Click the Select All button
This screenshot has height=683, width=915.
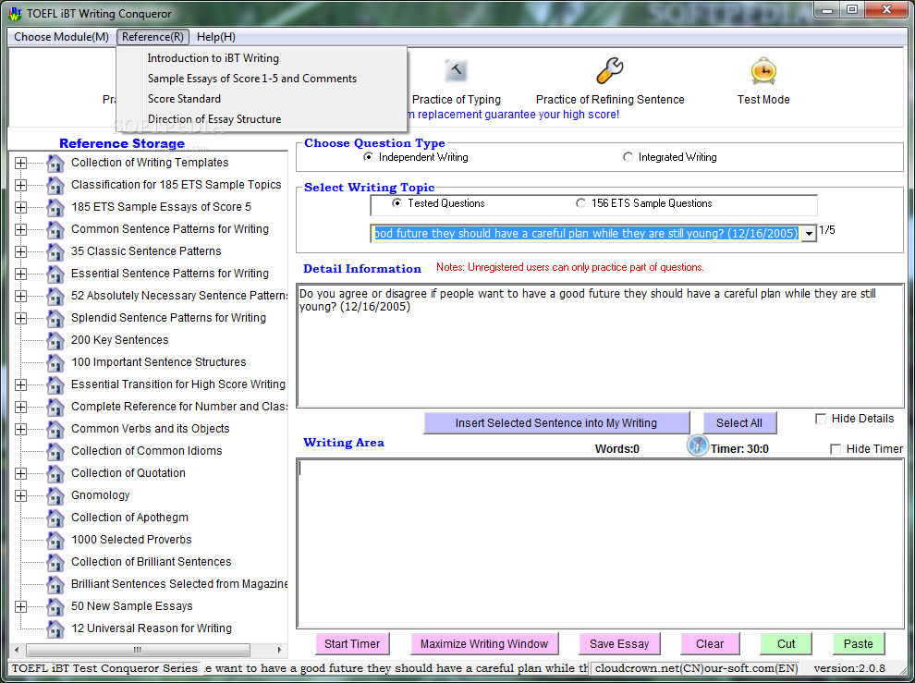(x=739, y=423)
